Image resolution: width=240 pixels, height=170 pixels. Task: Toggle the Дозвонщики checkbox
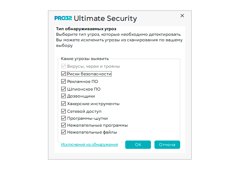pos(63,96)
